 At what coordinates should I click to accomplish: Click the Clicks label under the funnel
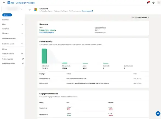84,66
